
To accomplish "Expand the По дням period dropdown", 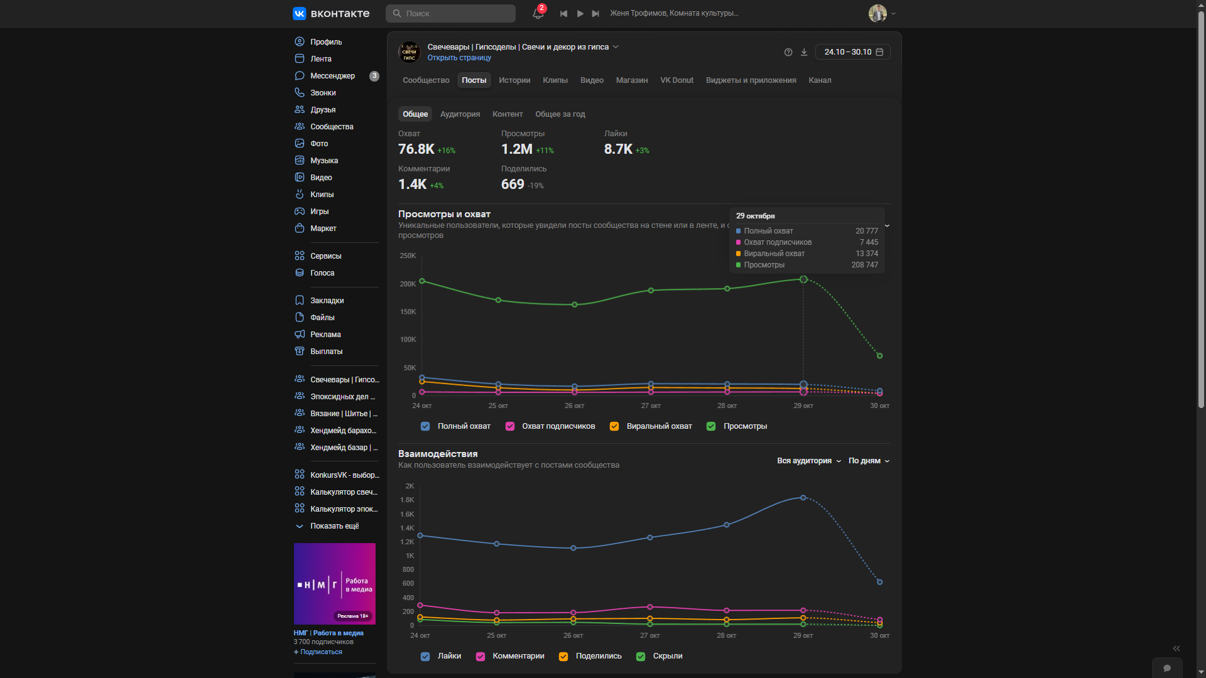I will [869, 461].
